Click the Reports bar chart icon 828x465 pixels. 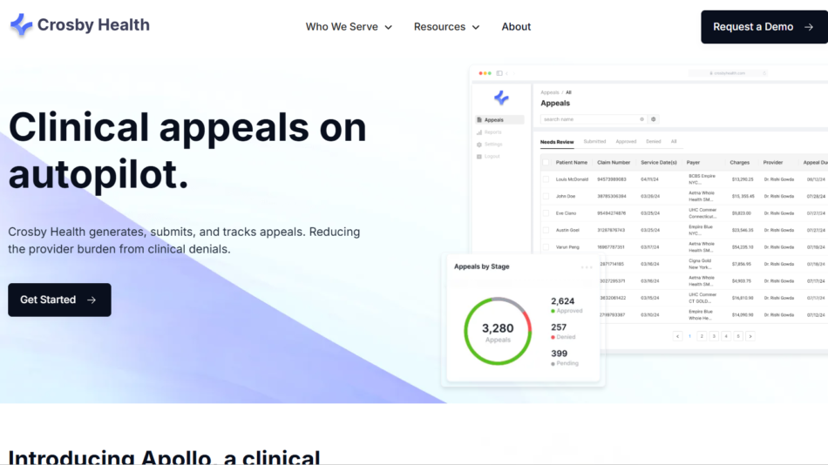point(479,132)
